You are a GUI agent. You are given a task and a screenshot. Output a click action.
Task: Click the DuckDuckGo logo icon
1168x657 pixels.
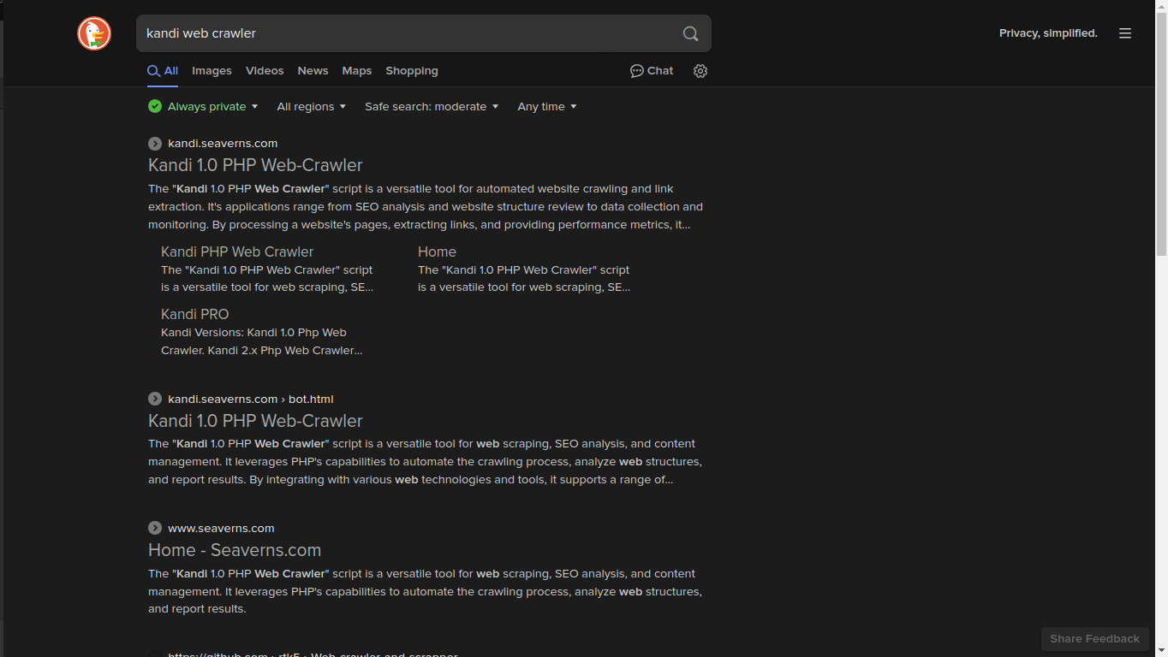coord(94,33)
